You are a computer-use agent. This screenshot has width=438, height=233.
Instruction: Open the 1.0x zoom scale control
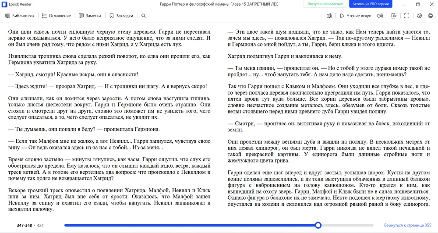(394, 16)
